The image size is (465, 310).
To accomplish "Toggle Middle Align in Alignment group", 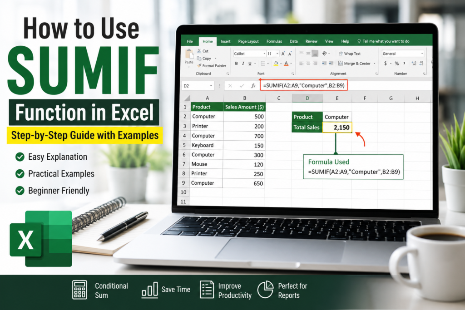I will tap(308, 54).
